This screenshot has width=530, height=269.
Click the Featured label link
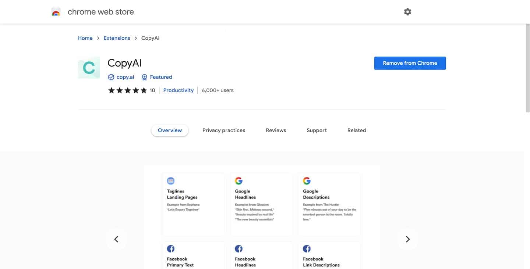click(x=161, y=77)
